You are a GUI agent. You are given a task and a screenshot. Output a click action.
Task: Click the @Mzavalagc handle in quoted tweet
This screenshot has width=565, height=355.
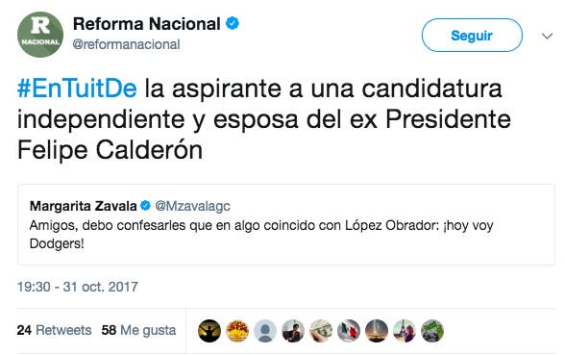click(x=192, y=206)
